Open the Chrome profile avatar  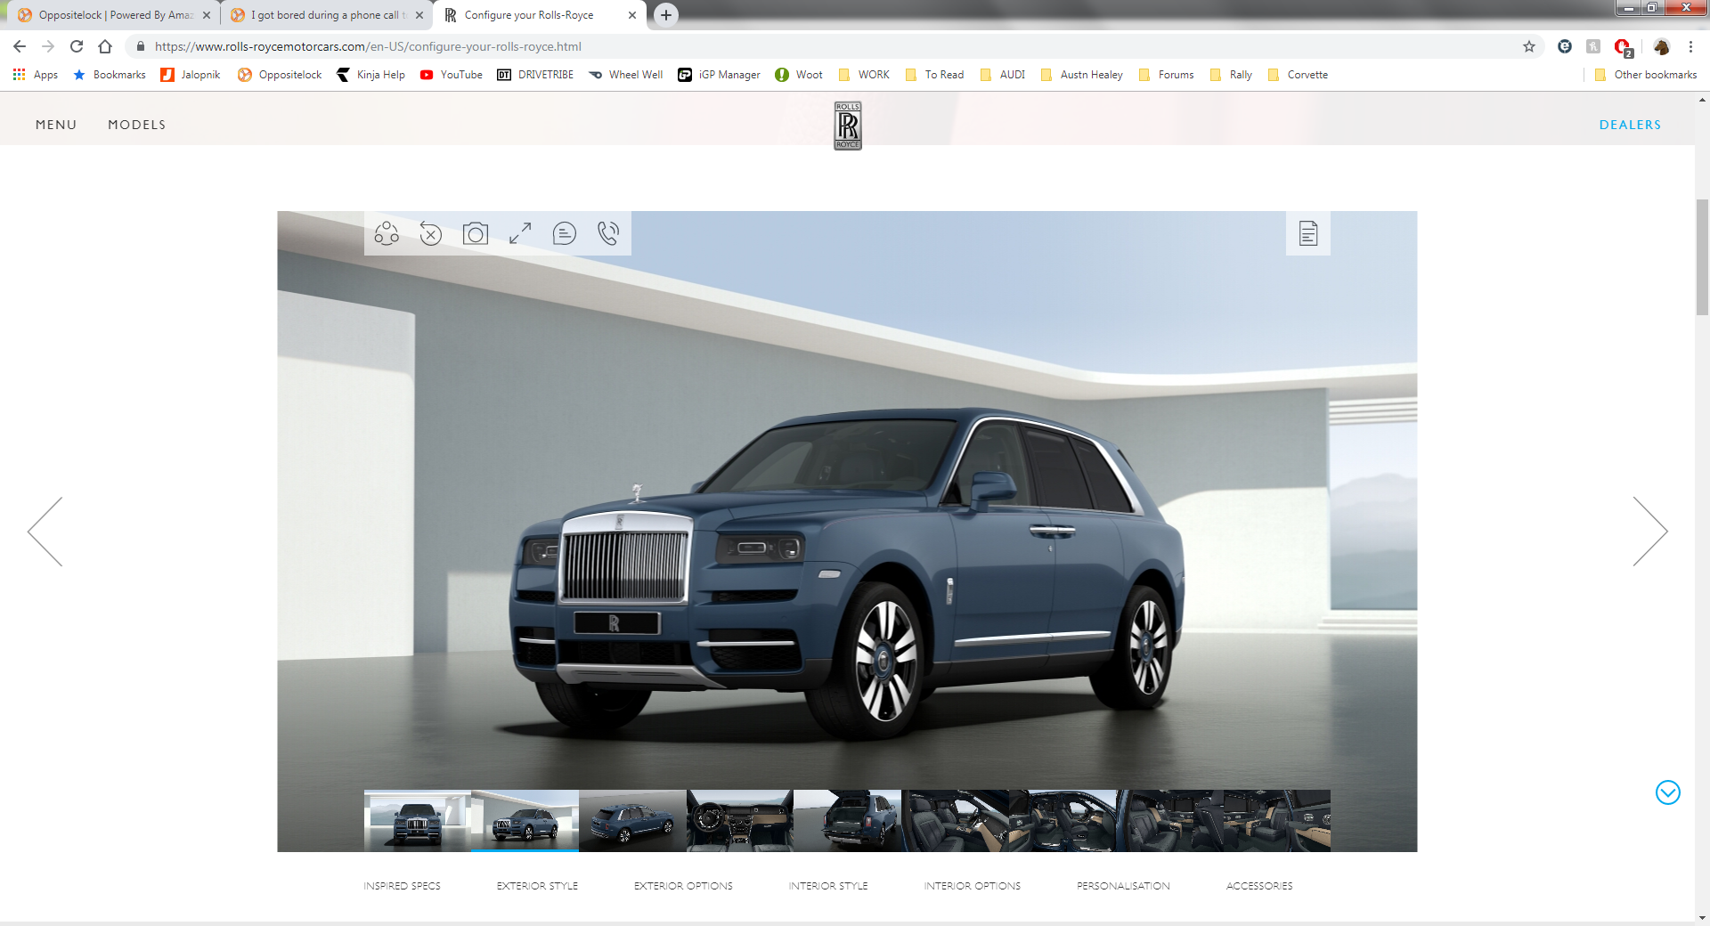click(1661, 46)
